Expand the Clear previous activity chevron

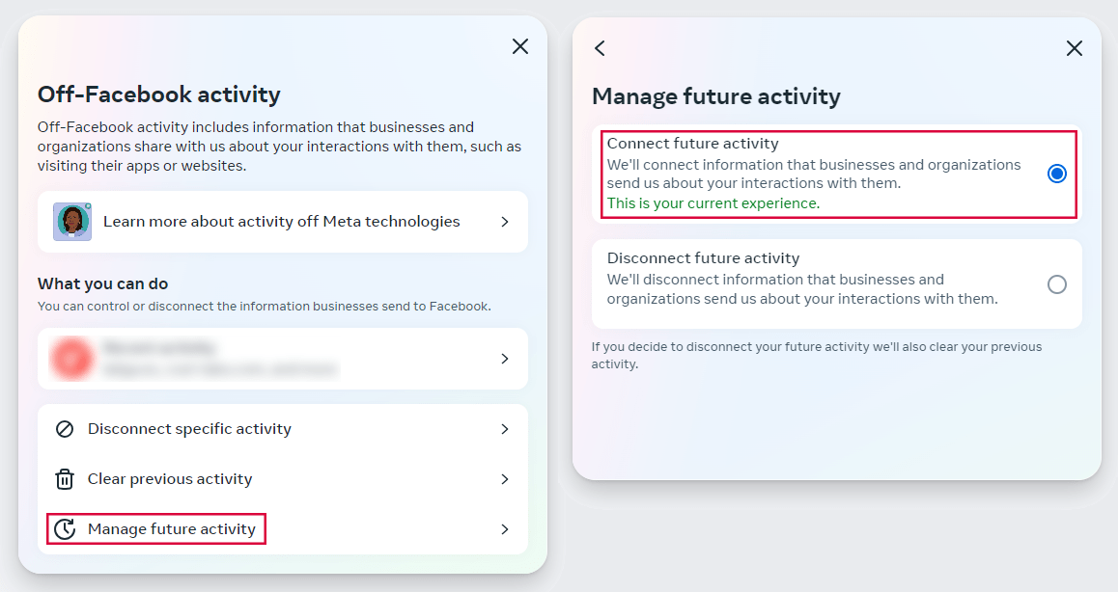tap(504, 479)
